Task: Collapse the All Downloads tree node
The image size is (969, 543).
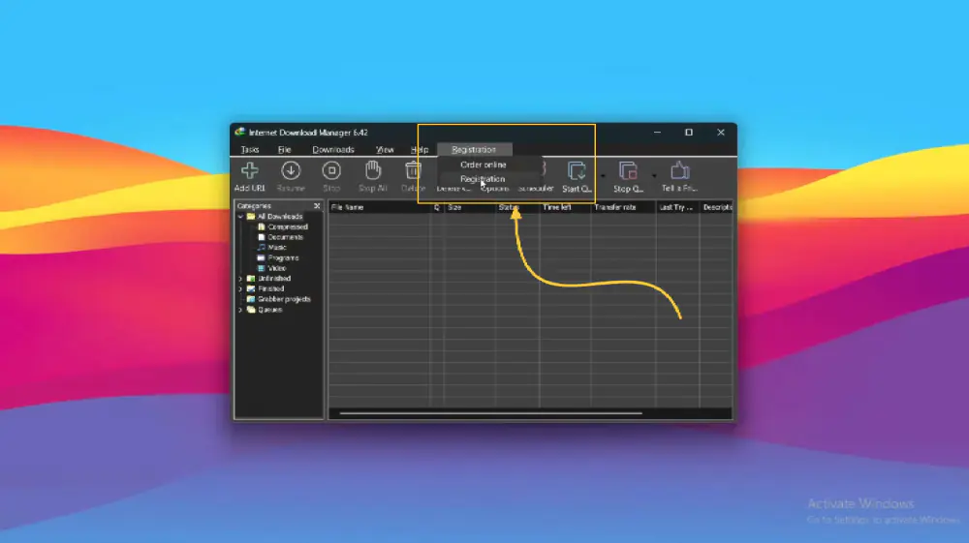Action: (240, 217)
